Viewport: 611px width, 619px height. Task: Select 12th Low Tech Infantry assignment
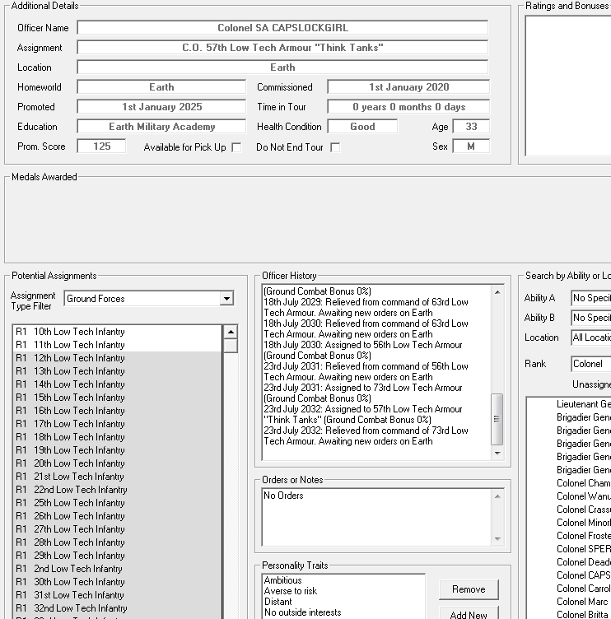117,358
